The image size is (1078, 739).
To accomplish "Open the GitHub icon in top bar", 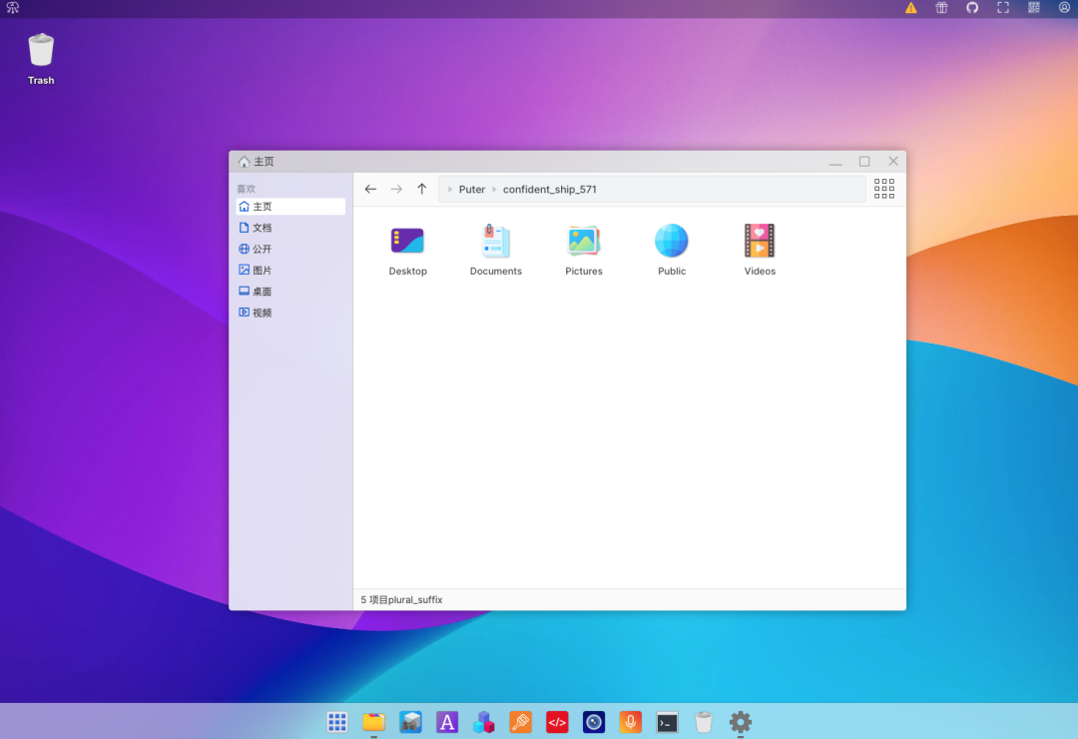I will click(972, 8).
